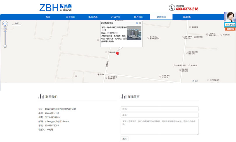
Task: Click the 姓名 name input field
Action: click(x=159, y=109)
